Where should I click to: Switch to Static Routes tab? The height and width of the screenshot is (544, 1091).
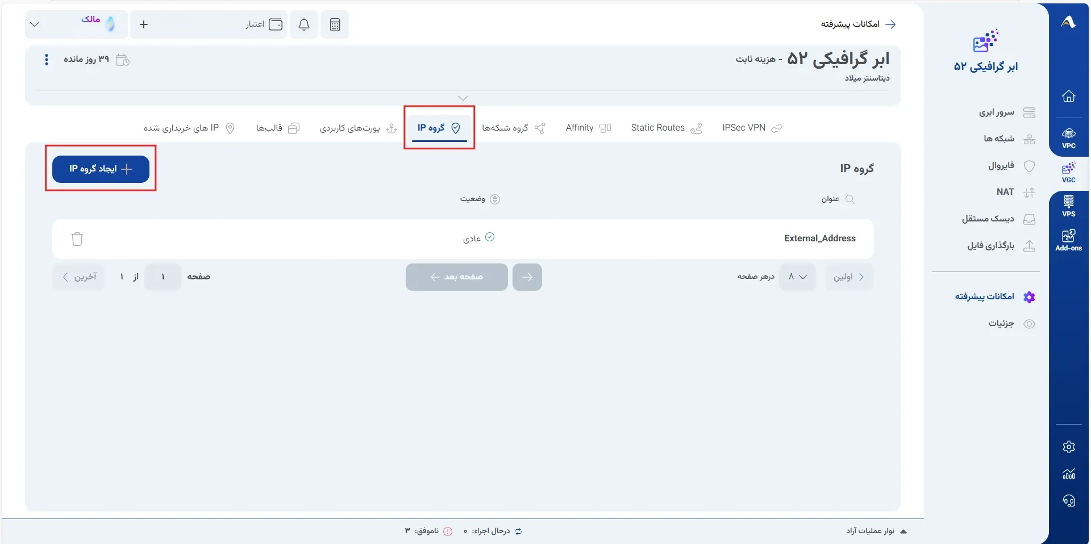[667, 128]
